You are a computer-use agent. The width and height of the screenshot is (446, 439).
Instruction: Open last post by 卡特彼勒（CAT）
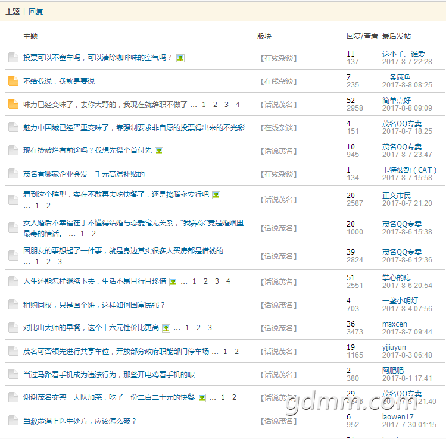point(407,178)
